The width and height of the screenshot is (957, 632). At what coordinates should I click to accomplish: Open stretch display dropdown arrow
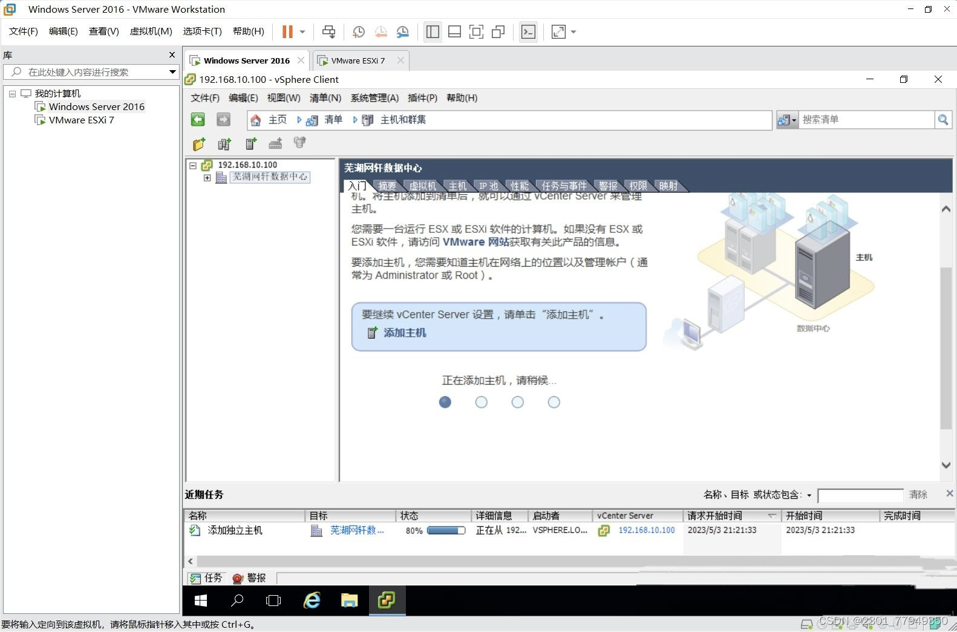[x=573, y=31]
